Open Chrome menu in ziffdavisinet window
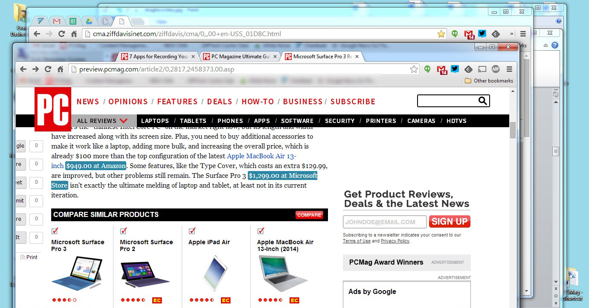 (x=523, y=34)
